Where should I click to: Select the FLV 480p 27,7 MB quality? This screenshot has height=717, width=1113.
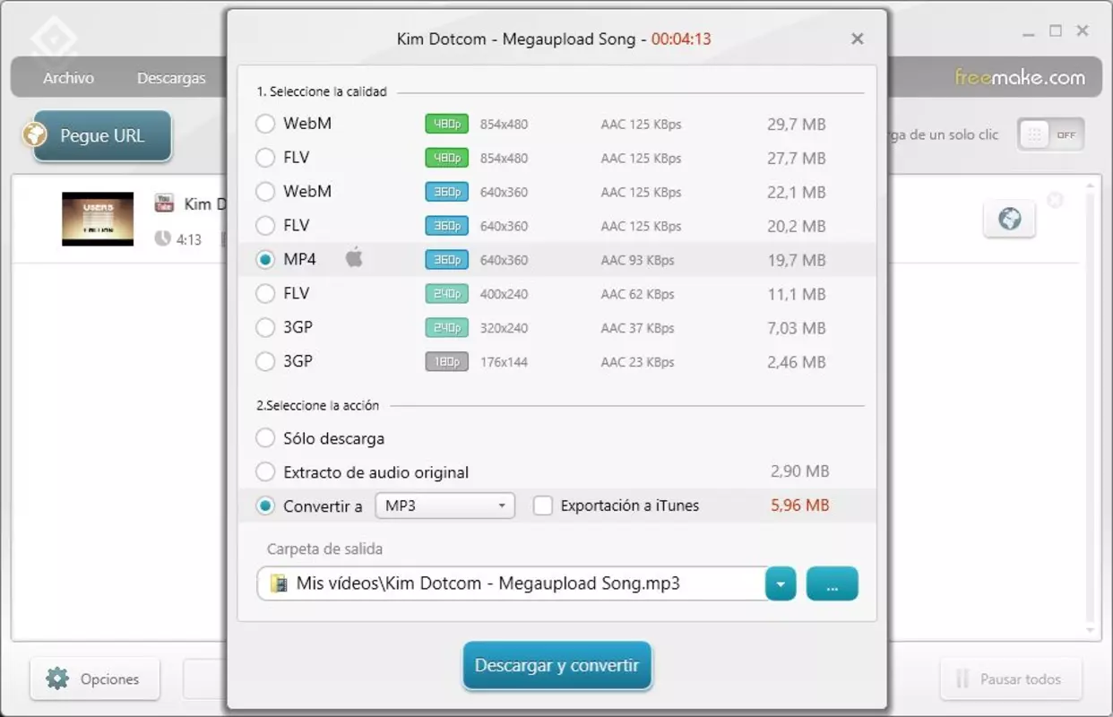pos(265,158)
